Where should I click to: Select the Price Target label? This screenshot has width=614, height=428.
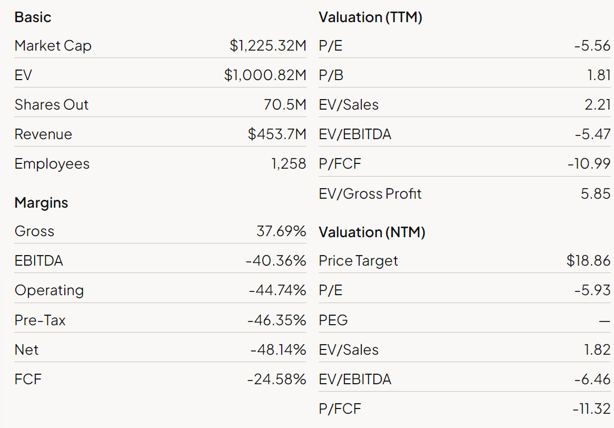(359, 261)
